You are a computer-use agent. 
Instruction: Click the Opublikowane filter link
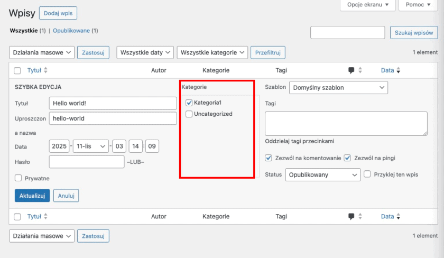point(71,31)
